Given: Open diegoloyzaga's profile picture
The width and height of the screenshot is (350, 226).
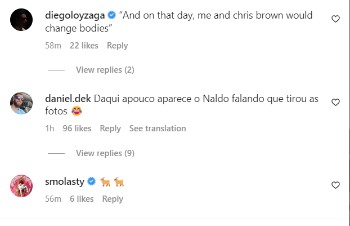Looking at the screenshot, I should 21,20.
